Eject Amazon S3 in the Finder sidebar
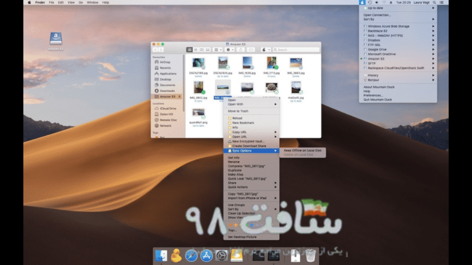This screenshot has height=265, width=472. point(180,97)
